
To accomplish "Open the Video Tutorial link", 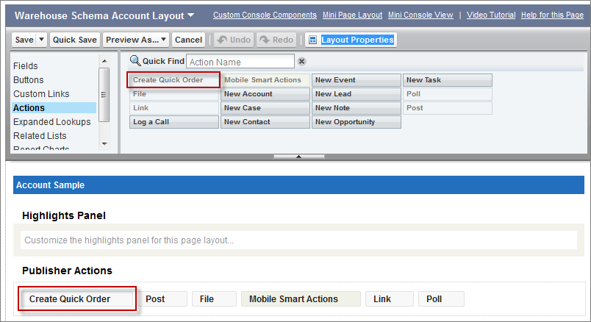I will 491,15.
